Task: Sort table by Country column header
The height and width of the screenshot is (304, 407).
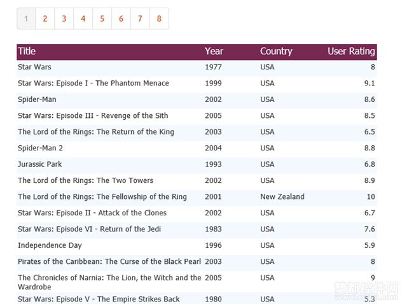Action: (276, 52)
